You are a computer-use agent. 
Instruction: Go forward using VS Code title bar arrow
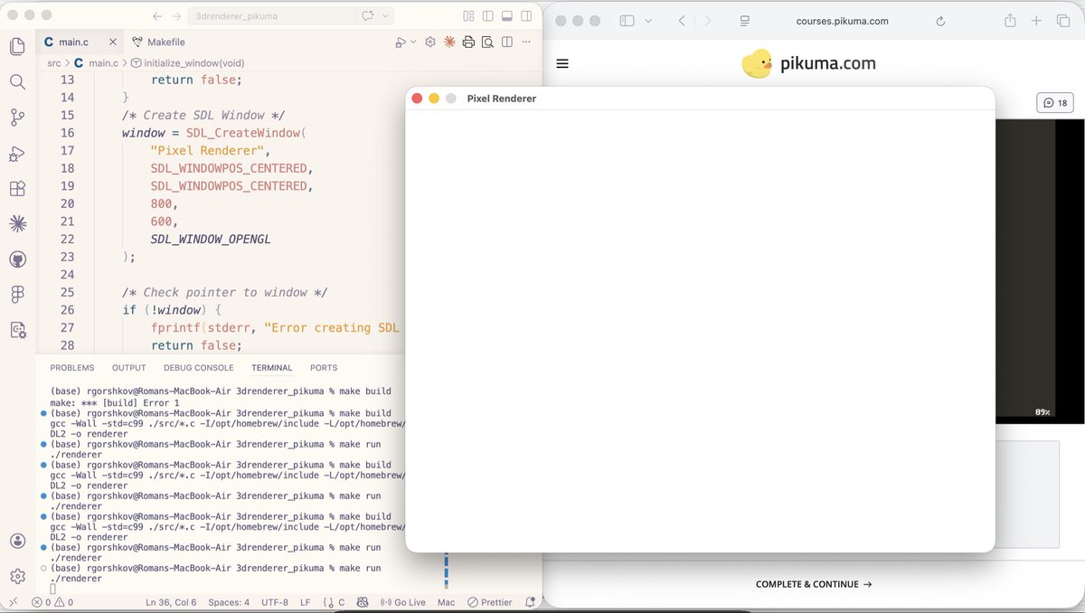(177, 16)
